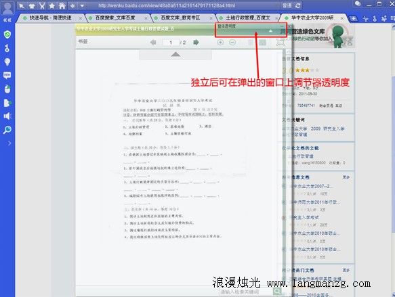The width and height of the screenshot is (395, 297).
Task: Switch to single-page view icon in viewer toolbar
Action: (251, 42)
